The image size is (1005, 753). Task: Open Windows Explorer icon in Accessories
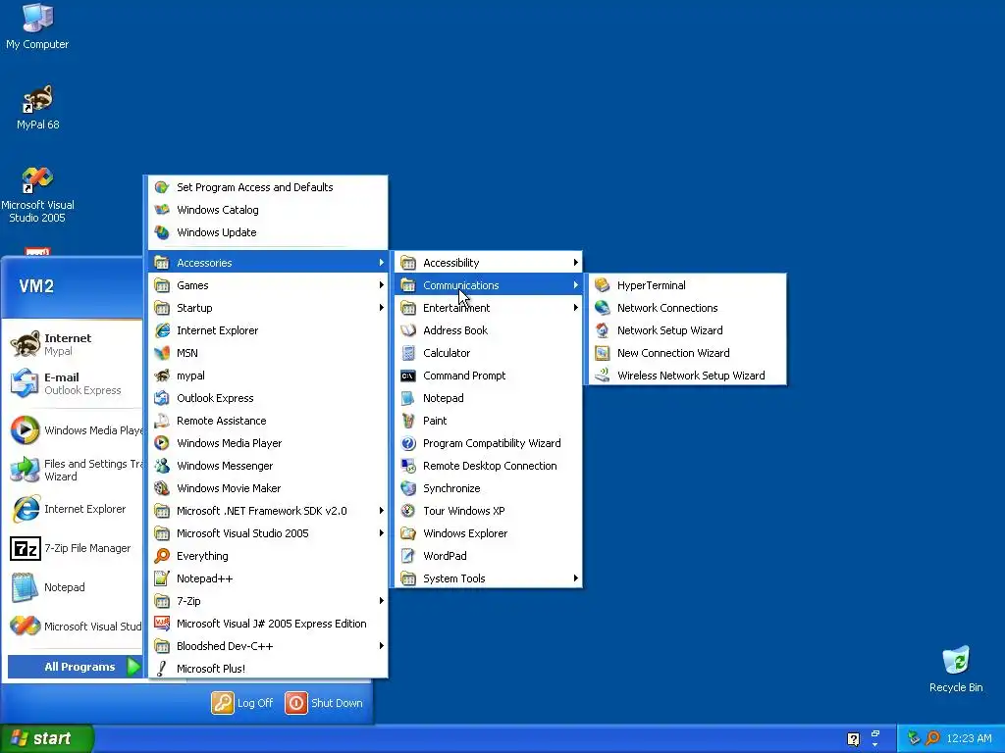tap(408, 533)
